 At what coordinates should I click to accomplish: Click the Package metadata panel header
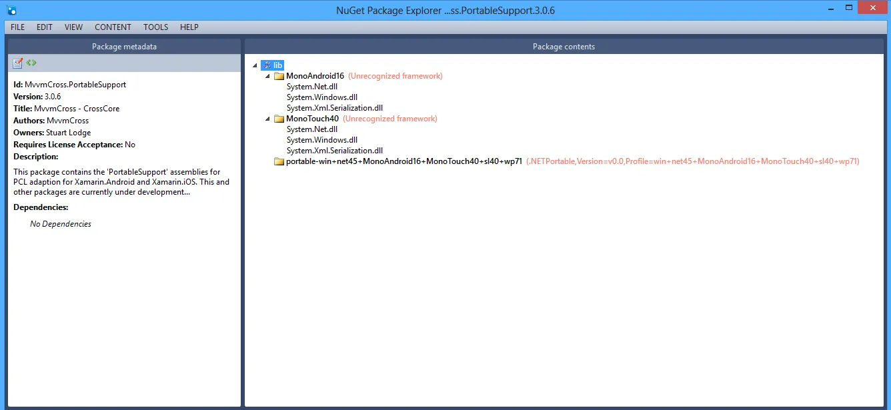click(x=124, y=47)
